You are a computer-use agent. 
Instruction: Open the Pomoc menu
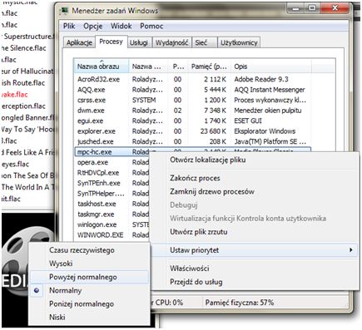pyautogui.click(x=151, y=26)
